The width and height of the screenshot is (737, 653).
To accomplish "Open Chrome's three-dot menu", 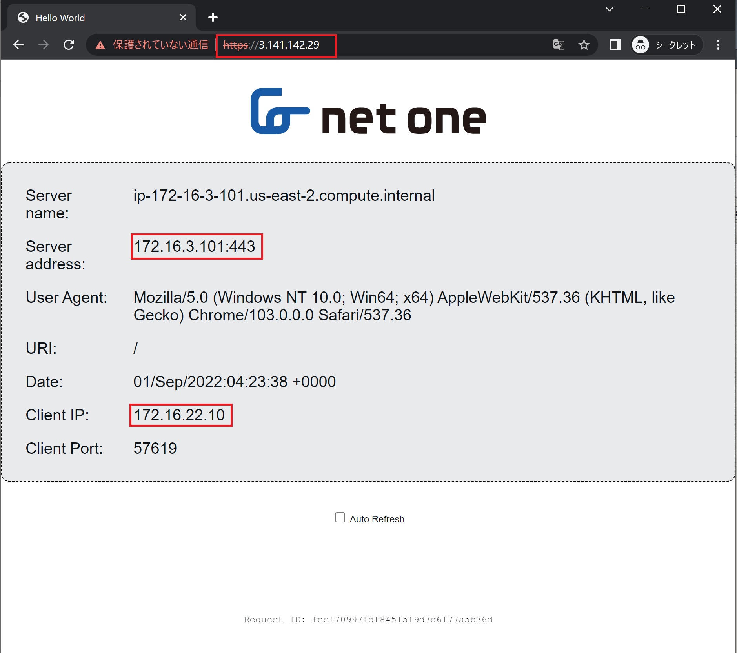I will [x=718, y=45].
